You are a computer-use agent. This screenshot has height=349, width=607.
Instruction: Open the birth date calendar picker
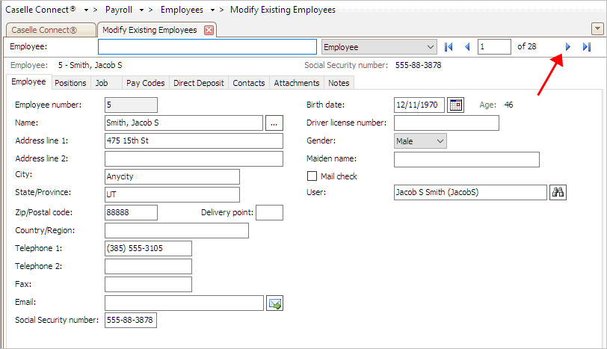coord(455,105)
